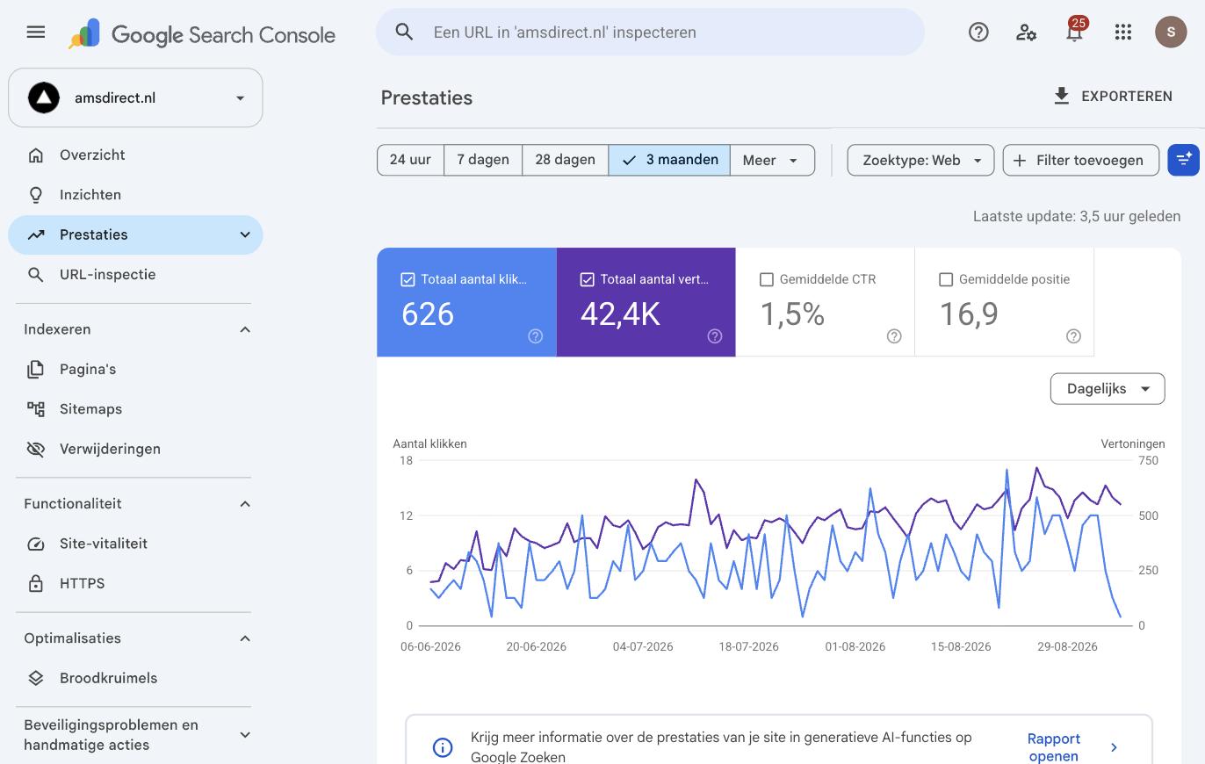
Task: Click the download icon beside Exporteren
Action: point(1062,97)
